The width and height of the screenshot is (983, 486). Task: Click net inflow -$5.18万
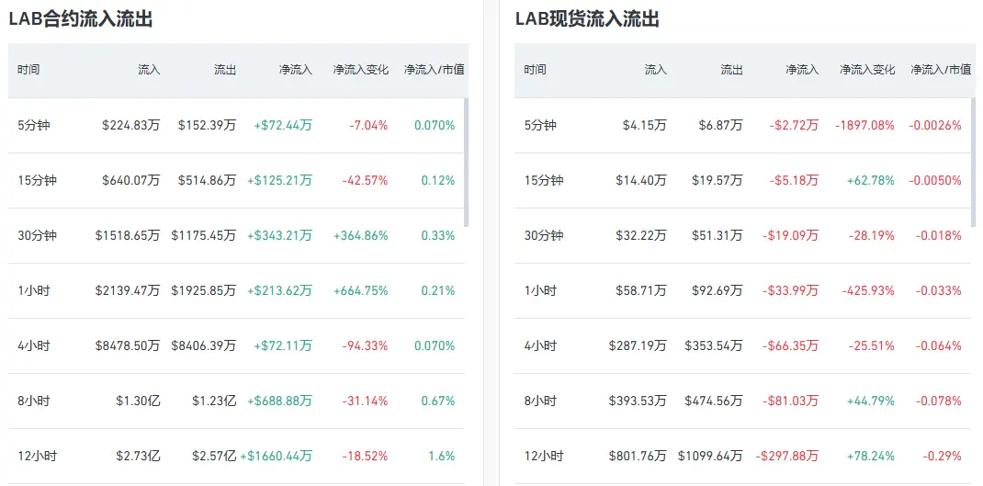point(795,181)
